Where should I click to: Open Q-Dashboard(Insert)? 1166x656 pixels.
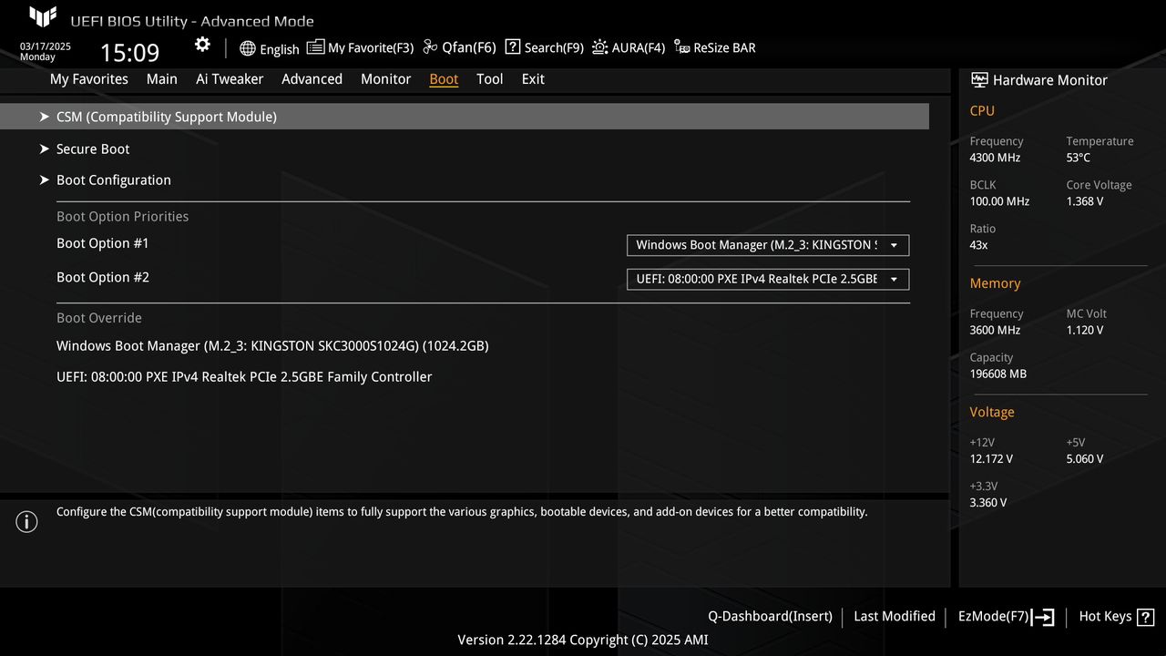coord(770,617)
